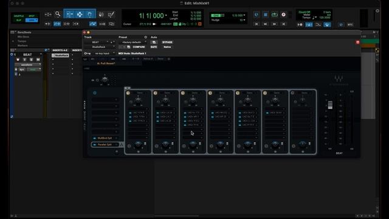Click the SAFE automation button

154,47
